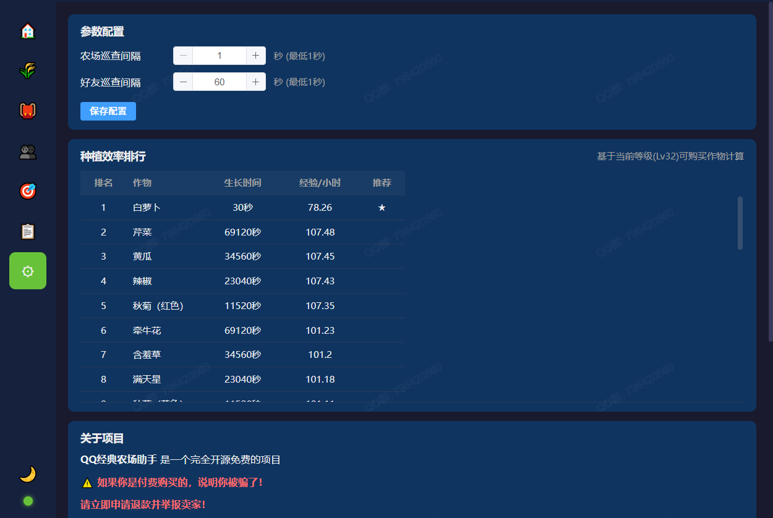Open the farm crops icon in sidebar
Viewport: 773px width, 518px height.
pyautogui.click(x=28, y=70)
